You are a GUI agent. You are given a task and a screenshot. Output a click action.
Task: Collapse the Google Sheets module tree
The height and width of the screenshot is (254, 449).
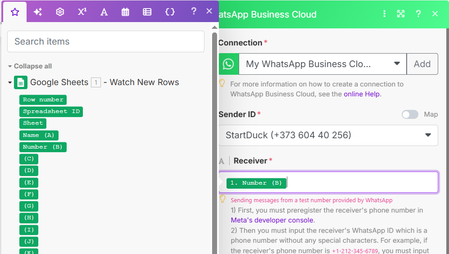point(10,82)
